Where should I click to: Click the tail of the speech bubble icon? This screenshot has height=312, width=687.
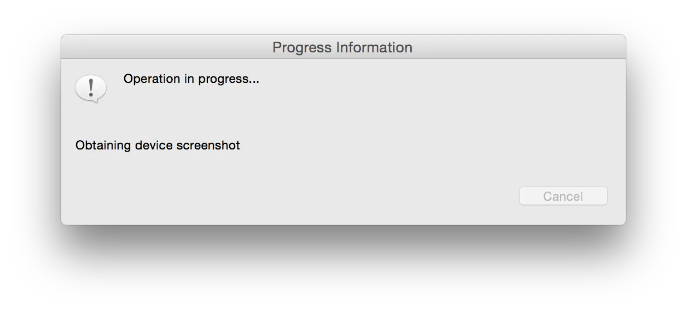[x=97, y=100]
